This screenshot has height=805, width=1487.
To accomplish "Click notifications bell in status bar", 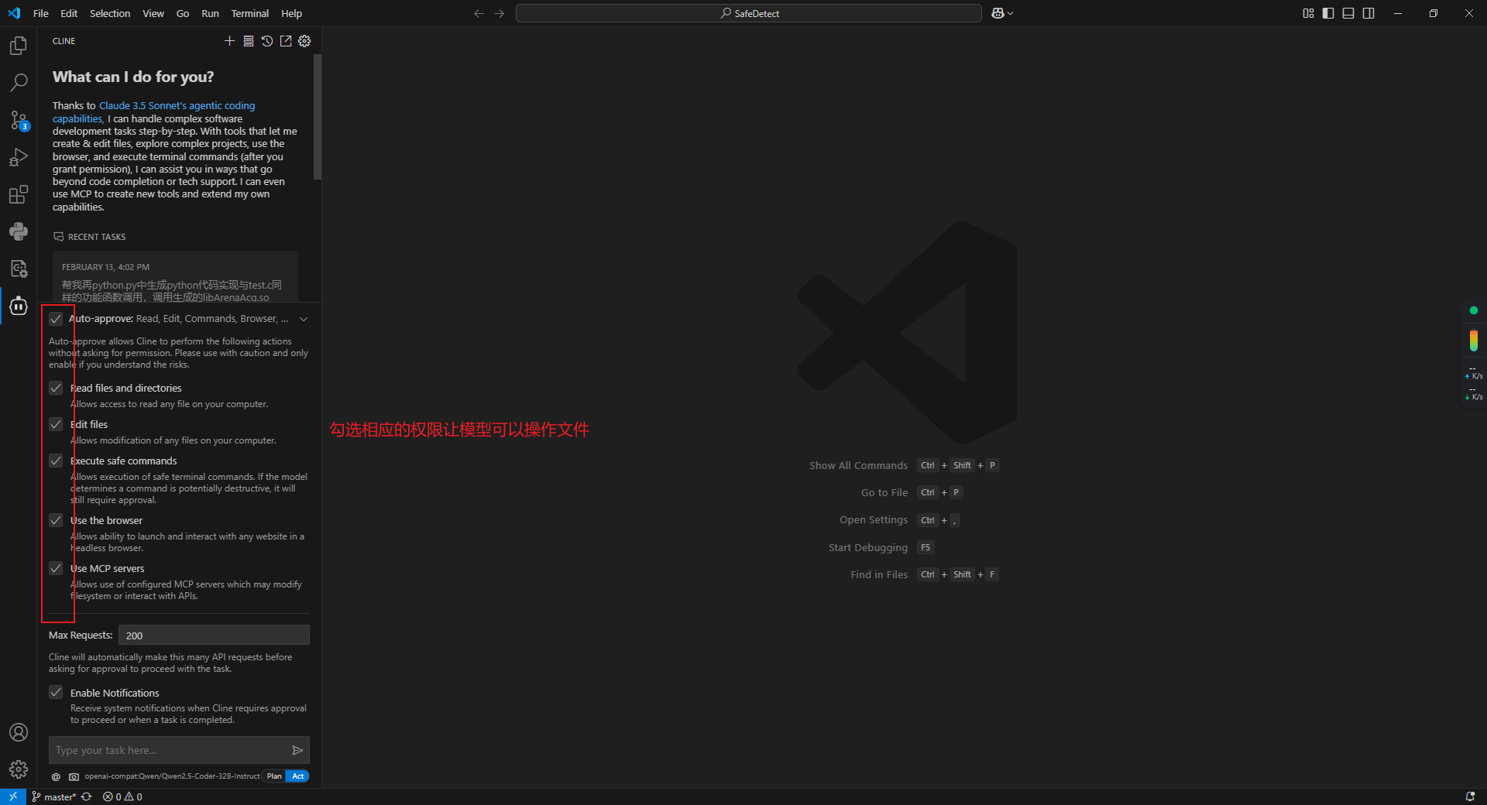I will click(x=1470, y=796).
